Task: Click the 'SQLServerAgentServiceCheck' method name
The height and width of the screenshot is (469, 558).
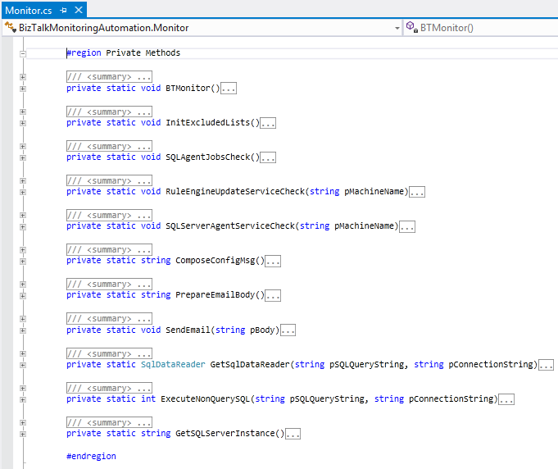Action: coord(230,226)
